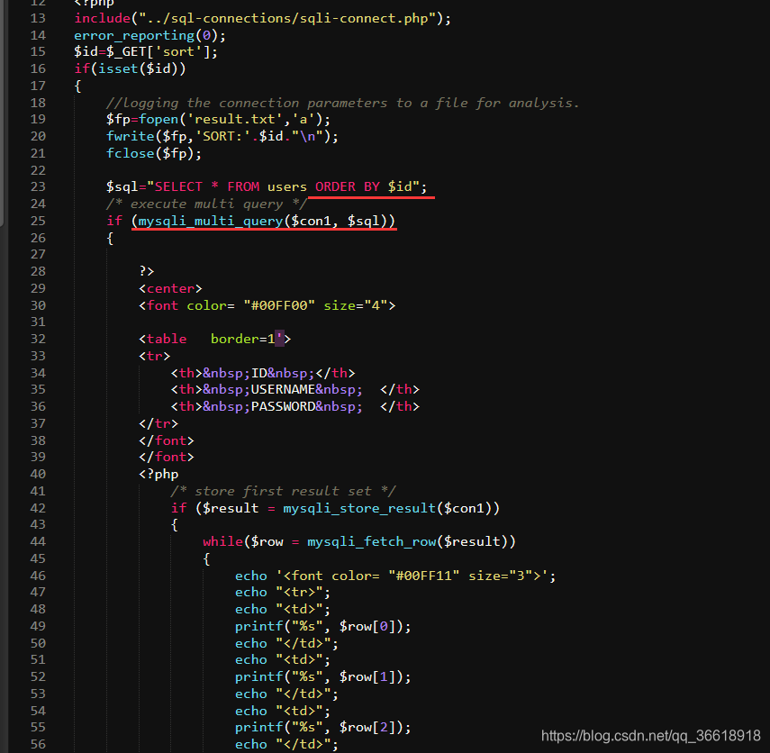Click the fwrite function on line 20

click(x=130, y=137)
